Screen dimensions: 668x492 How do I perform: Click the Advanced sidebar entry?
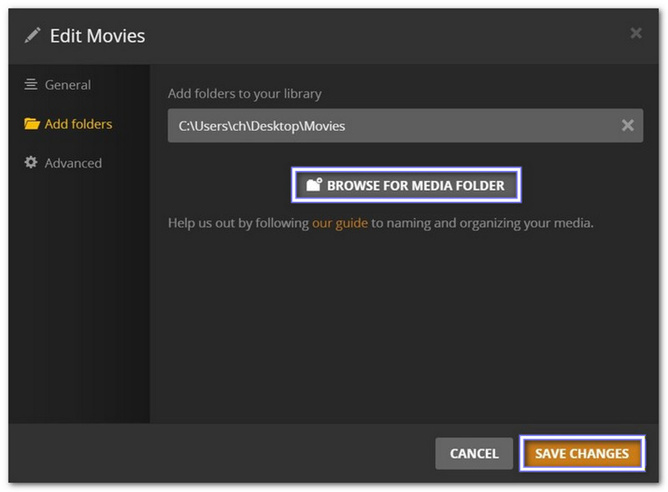click(x=73, y=163)
